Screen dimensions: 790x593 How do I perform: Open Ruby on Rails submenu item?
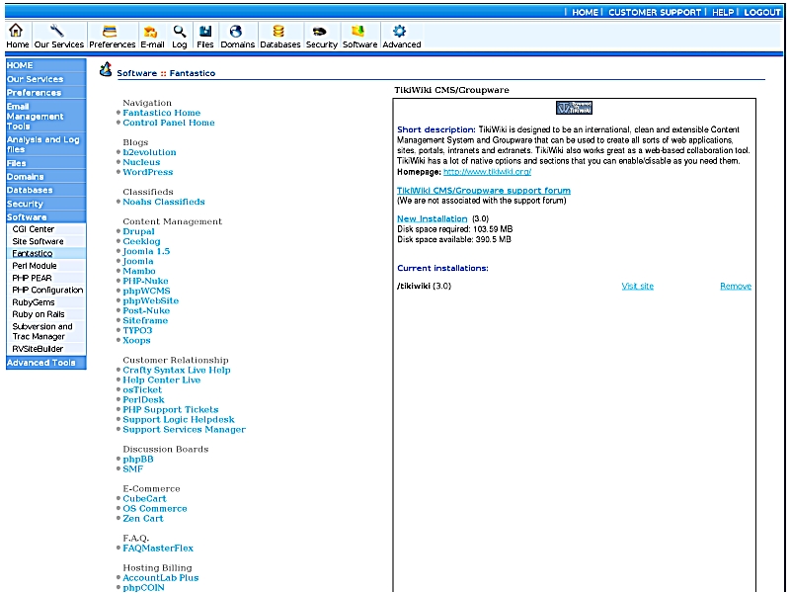pyautogui.click(x=39, y=314)
